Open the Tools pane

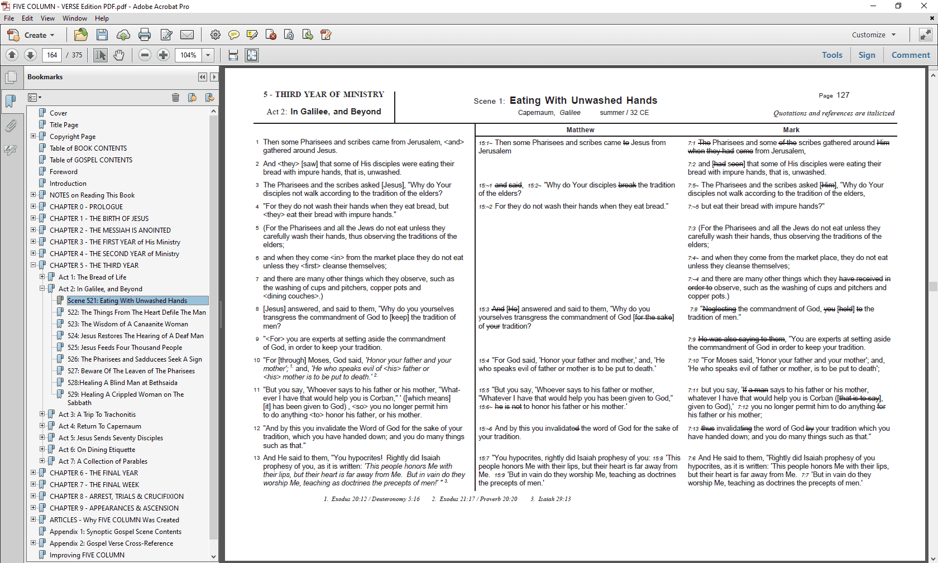[832, 55]
